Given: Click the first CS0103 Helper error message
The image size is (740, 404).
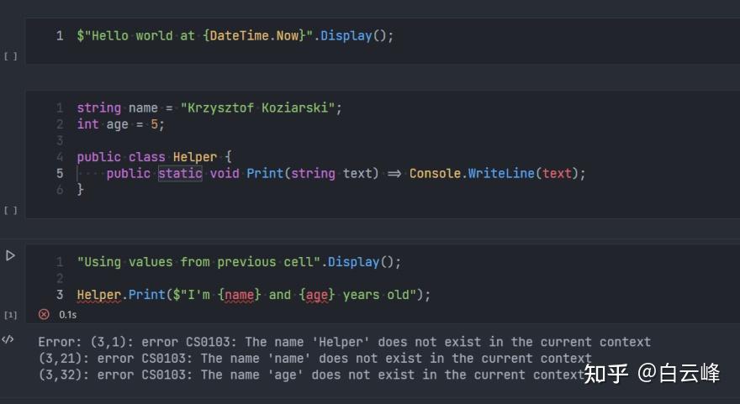Looking at the screenshot, I should tap(345, 342).
